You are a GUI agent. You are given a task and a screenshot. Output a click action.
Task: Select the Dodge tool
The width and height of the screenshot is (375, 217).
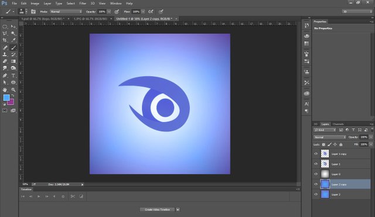click(13, 68)
